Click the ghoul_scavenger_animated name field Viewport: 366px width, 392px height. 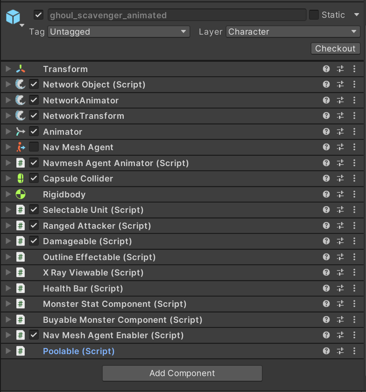pos(177,15)
